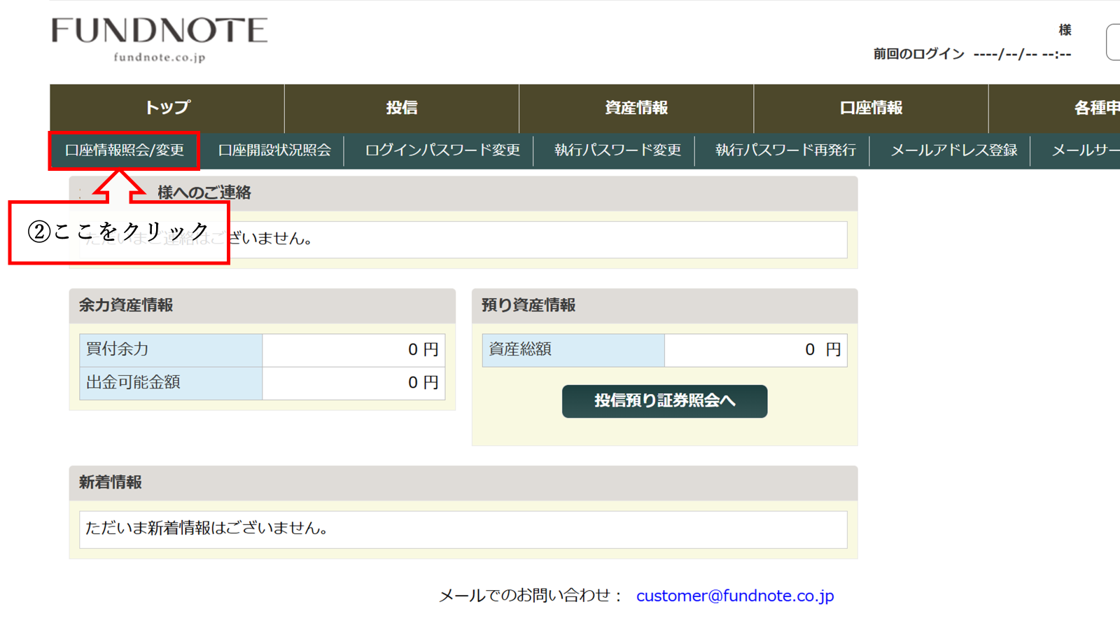Screen dimensions: 1120x630
Task: Select メールアドレス登録 submenu item
Action: click(x=953, y=150)
